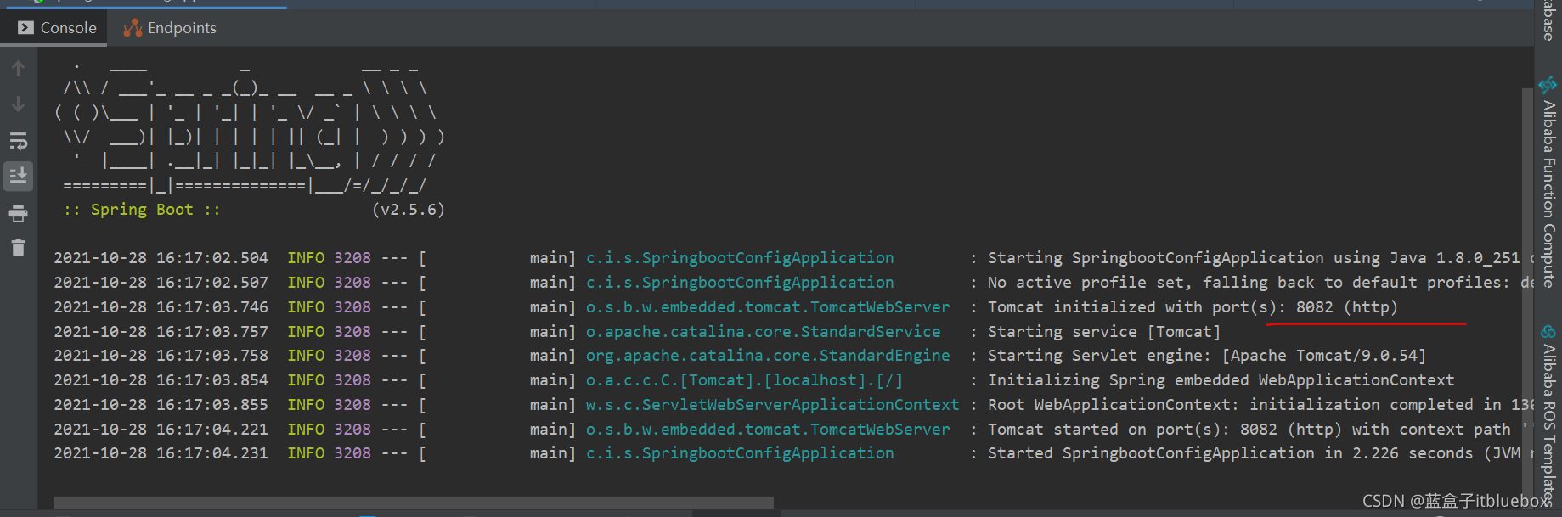Click o.a.c.c.C.[Tomcat].[localhost].[/] logger
This screenshot has width=1562, height=517.
[744, 380]
